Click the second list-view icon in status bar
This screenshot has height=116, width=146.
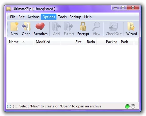click(15, 107)
